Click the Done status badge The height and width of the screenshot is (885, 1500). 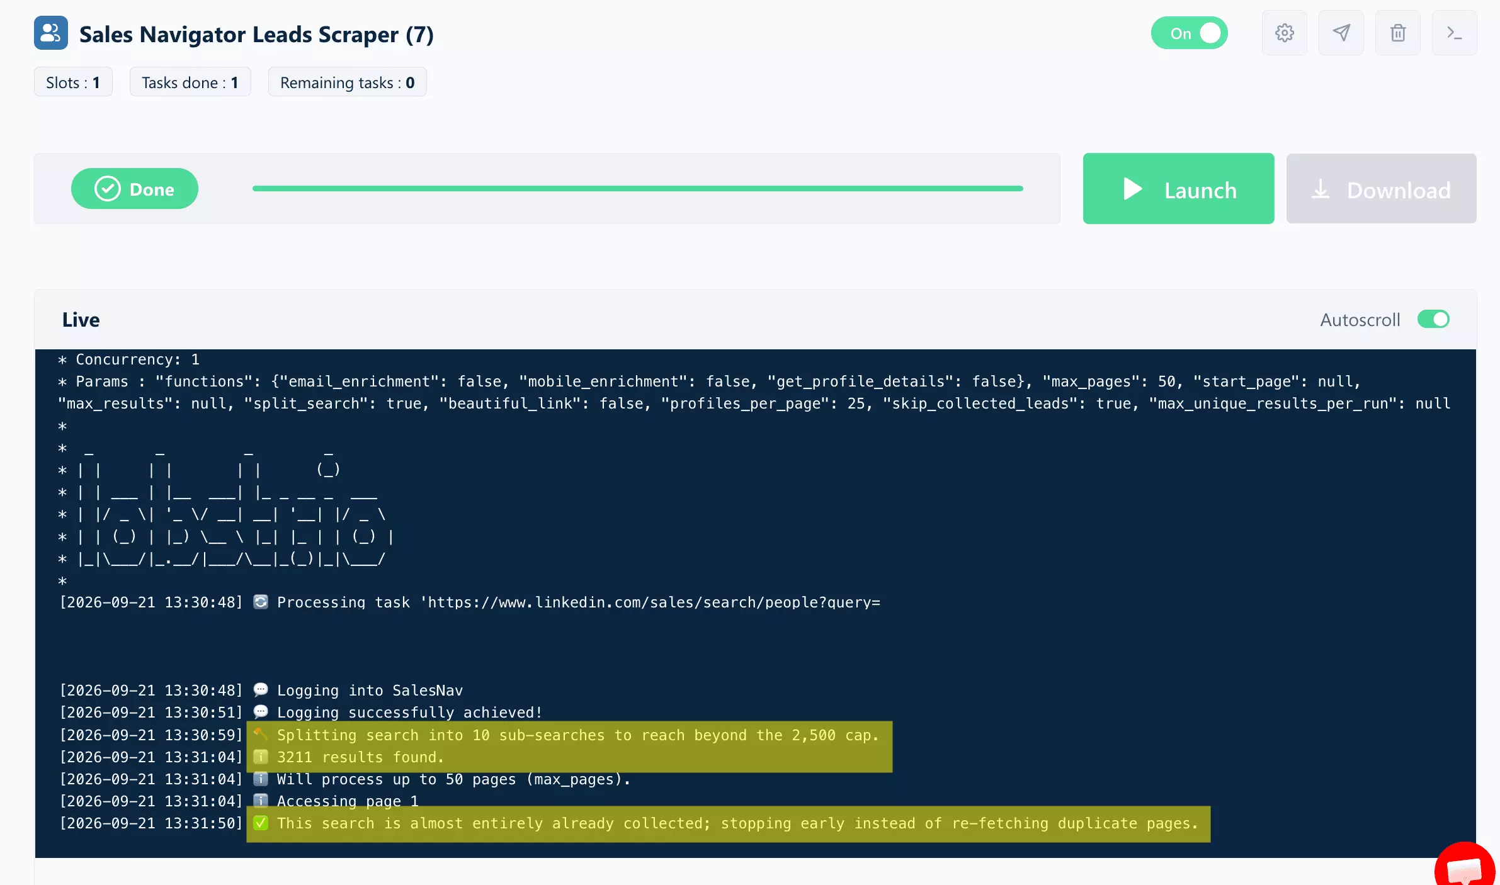135,189
